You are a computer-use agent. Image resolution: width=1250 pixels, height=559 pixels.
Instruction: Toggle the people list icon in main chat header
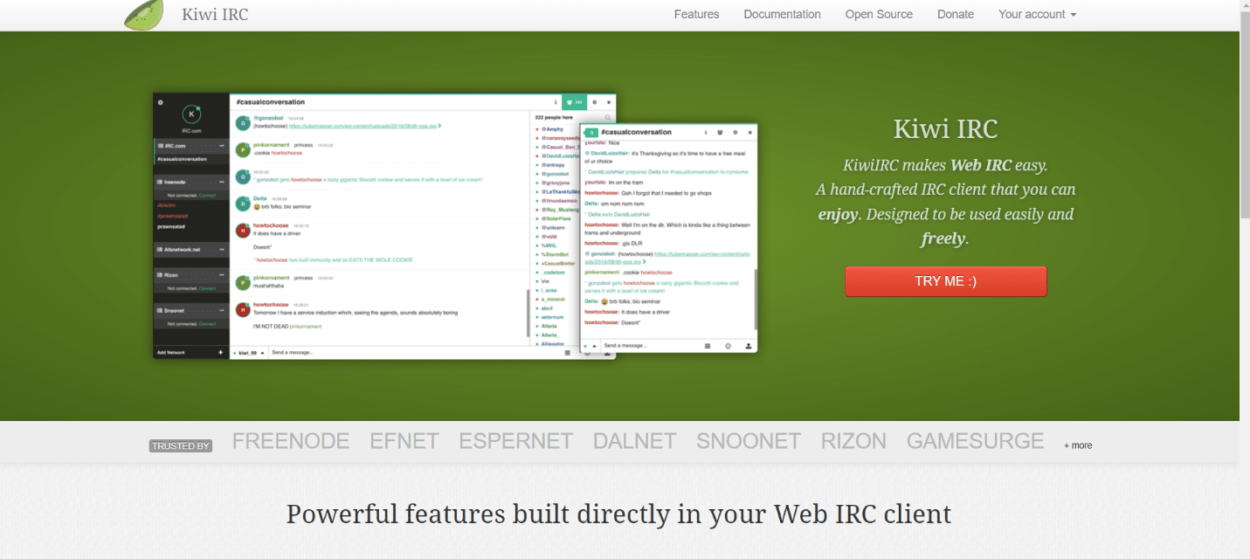tap(575, 102)
